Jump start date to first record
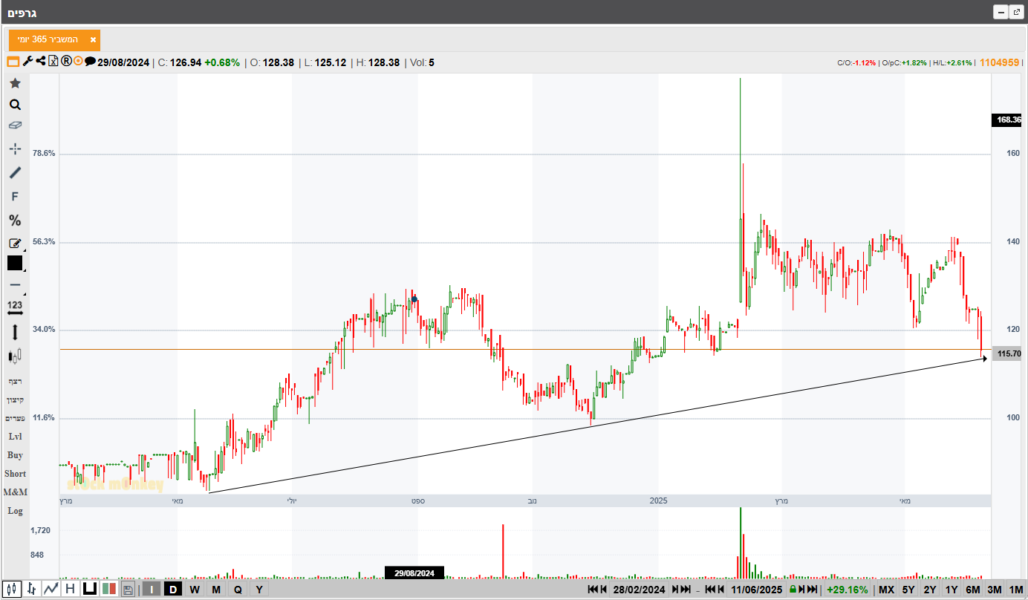This screenshot has height=600, width=1028. point(593,590)
